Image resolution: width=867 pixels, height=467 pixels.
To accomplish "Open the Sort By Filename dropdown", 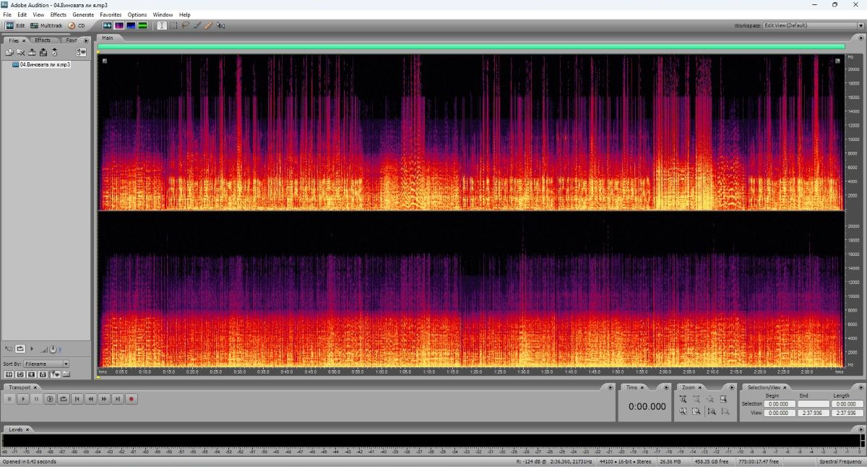I will click(46, 364).
